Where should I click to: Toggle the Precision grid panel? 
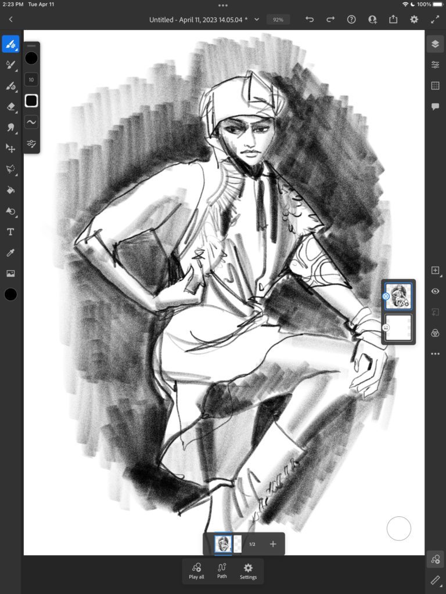pyautogui.click(x=435, y=86)
